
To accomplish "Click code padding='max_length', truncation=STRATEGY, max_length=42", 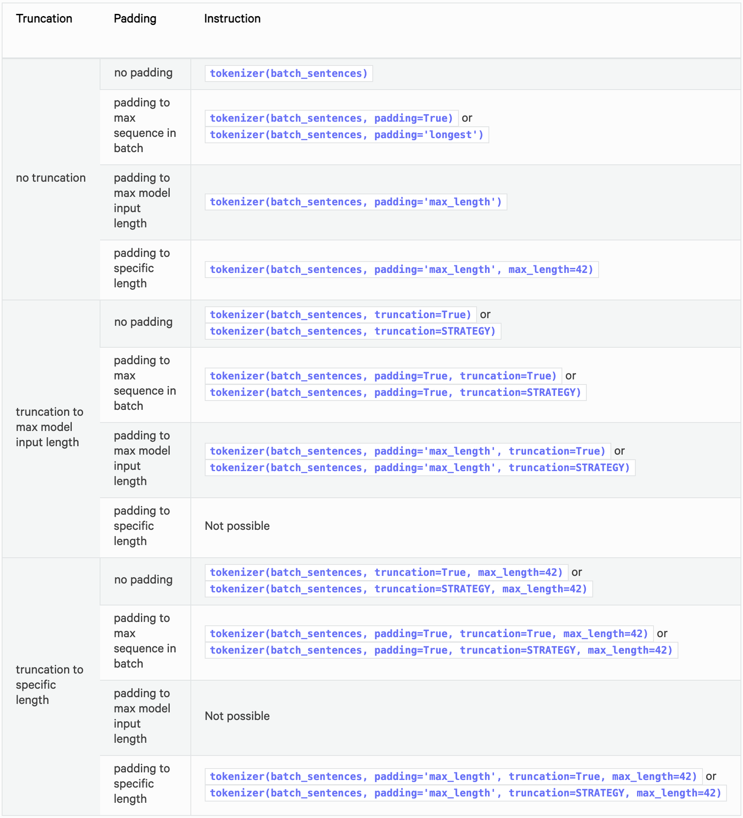I will pyautogui.click(x=466, y=793).
